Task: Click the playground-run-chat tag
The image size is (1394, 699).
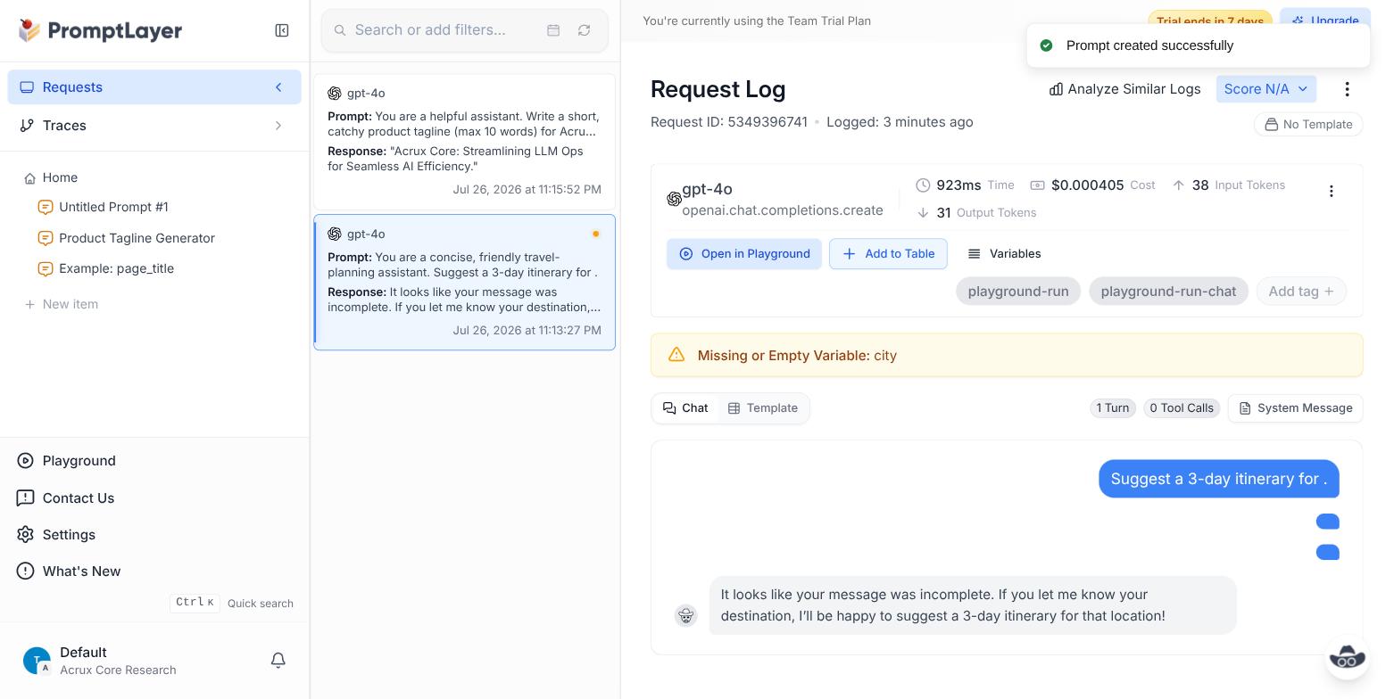Action: click(x=1168, y=292)
